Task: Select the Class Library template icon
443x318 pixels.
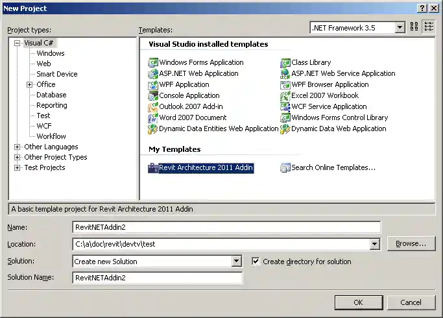Action: click(x=285, y=62)
